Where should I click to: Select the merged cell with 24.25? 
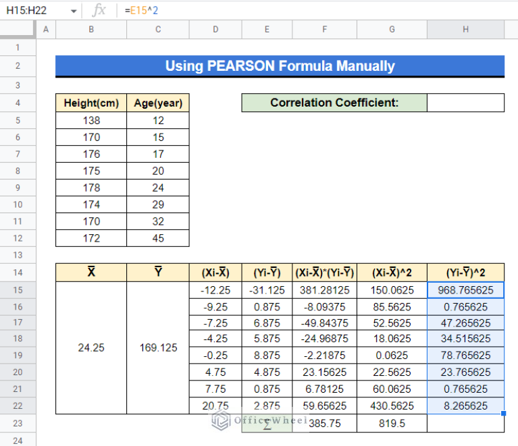click(x=91, y=348)
